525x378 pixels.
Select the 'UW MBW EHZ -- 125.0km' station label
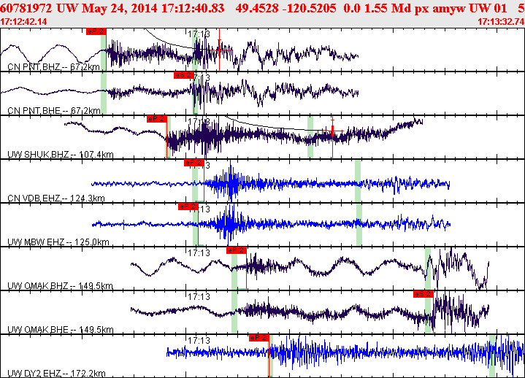click(58, 242)
